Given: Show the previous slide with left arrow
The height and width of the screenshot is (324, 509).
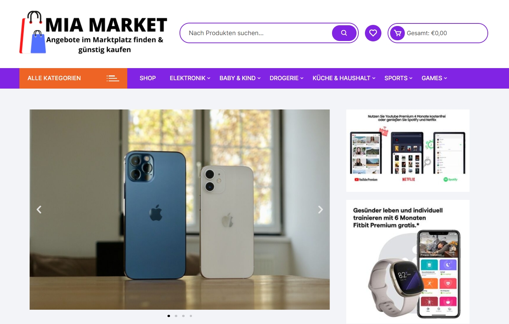Looking at the screenshot, I should click(x=39, y=209).
